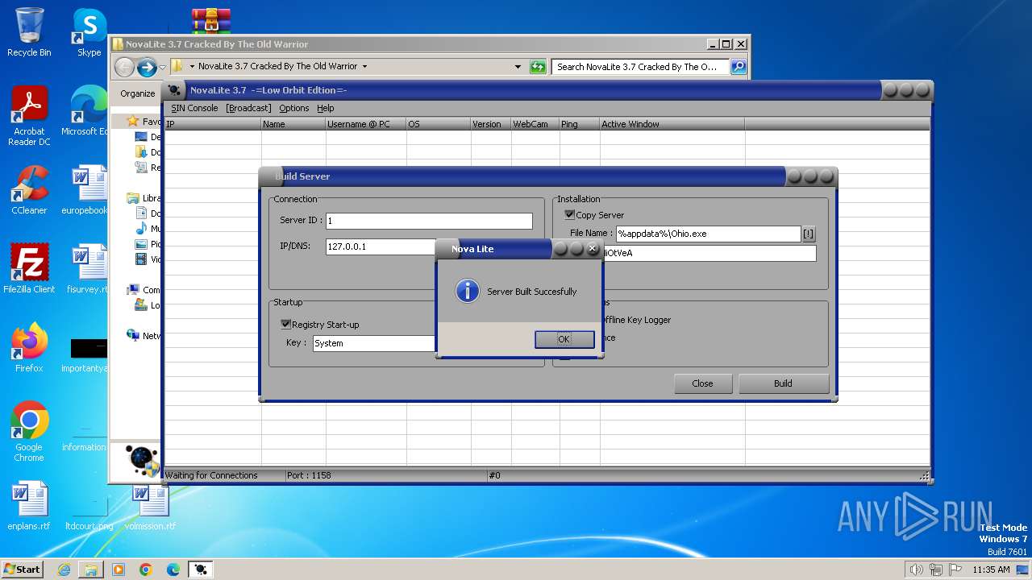The height and width of the screenshot is (580, 1032).
Task: Click the volume tray icon
Action: [917, 570]
